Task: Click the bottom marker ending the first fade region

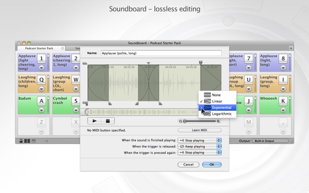Action: [110, 103]
